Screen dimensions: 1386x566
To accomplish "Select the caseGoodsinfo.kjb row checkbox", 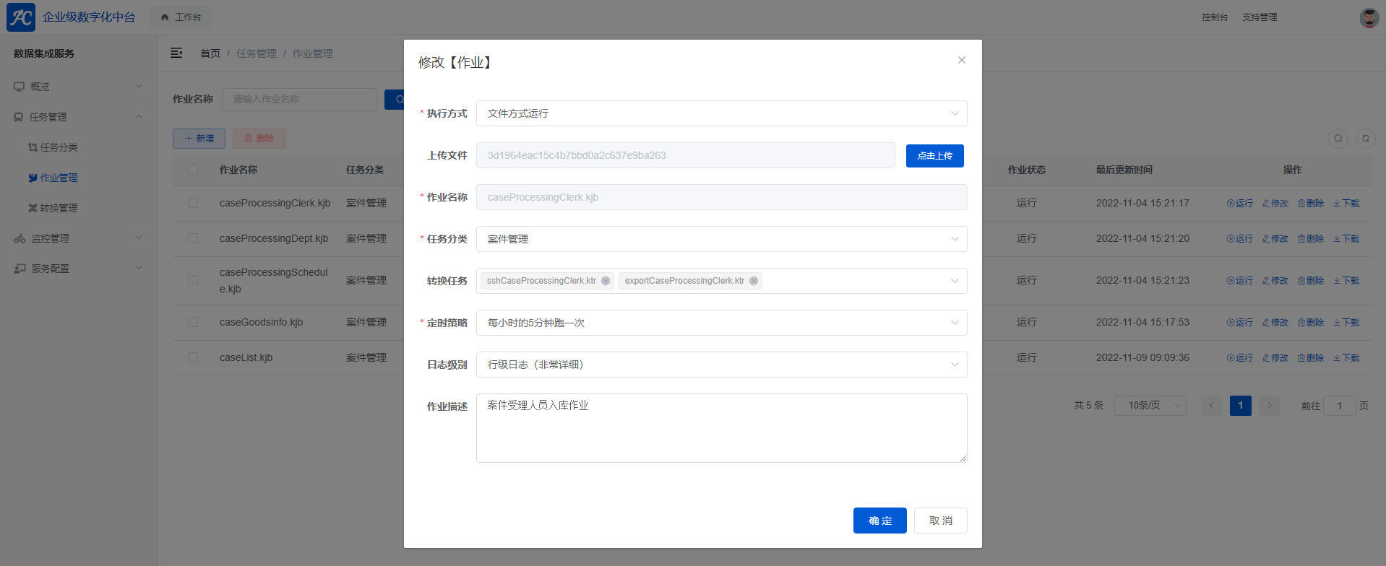I will pos(193,322).
